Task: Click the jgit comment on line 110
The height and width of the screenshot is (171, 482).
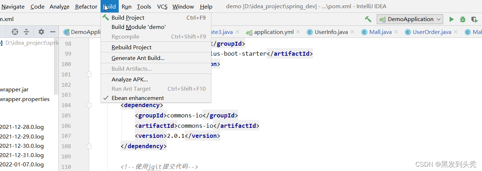Action: (159, 167)
